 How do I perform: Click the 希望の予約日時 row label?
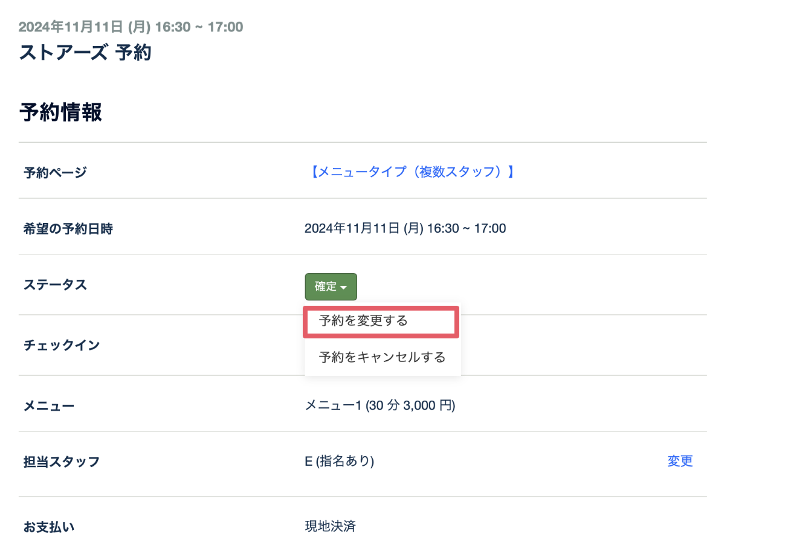[x=68, y=229]
